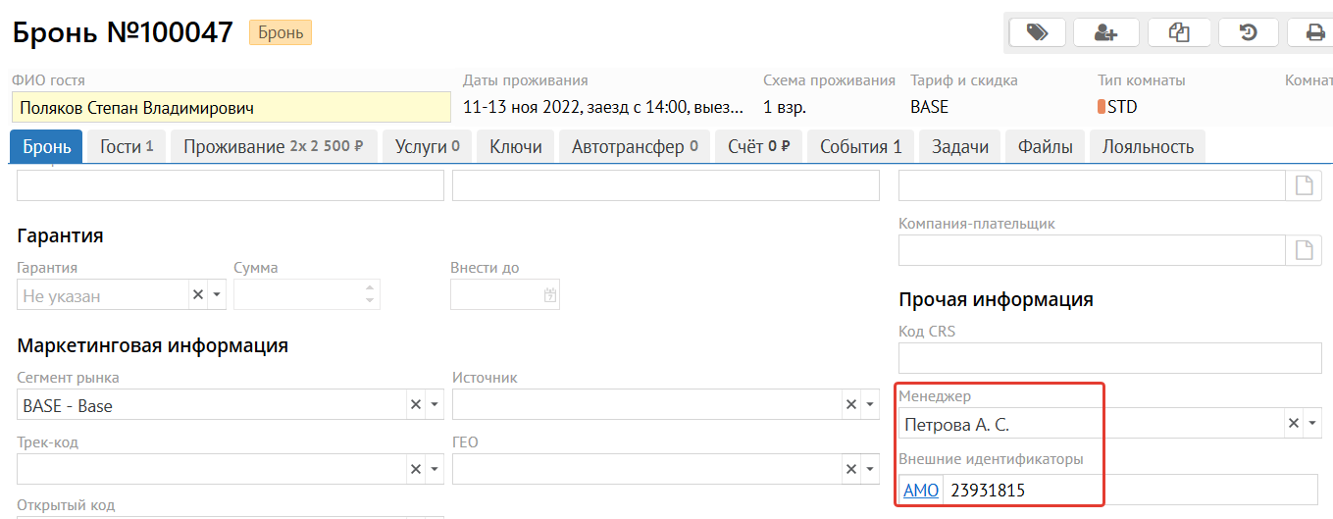Click the Маркетинговая информация heading
The height and width of the screenshot is (519, 1333).
152,345
